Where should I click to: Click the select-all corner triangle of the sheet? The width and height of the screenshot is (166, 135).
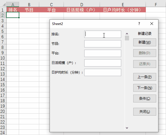(4, 4)
